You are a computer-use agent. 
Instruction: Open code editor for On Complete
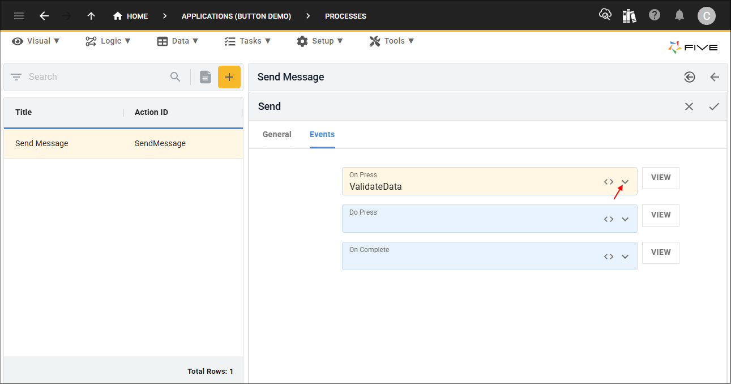[609, 257]
